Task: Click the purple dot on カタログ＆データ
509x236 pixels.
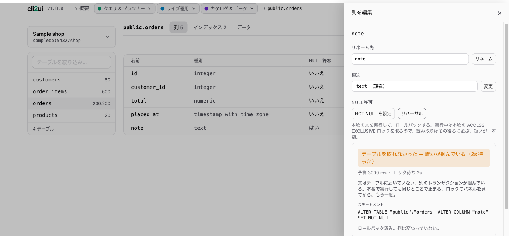Action: tap(206, 8)
